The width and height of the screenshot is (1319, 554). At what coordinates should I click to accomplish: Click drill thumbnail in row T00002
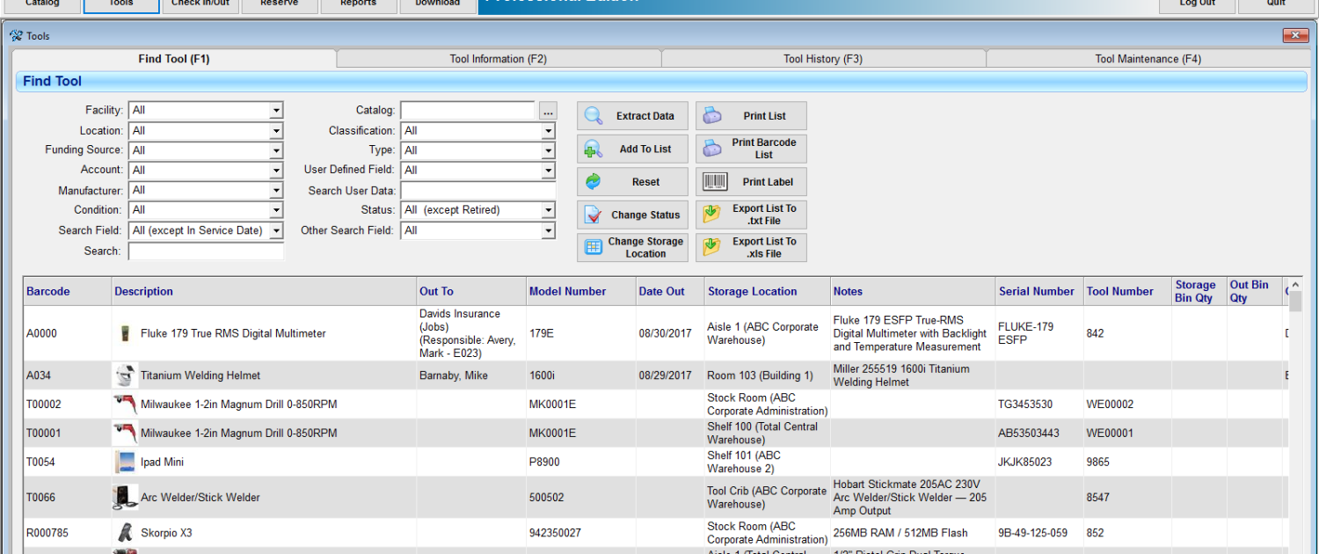[x=125, y=405]
